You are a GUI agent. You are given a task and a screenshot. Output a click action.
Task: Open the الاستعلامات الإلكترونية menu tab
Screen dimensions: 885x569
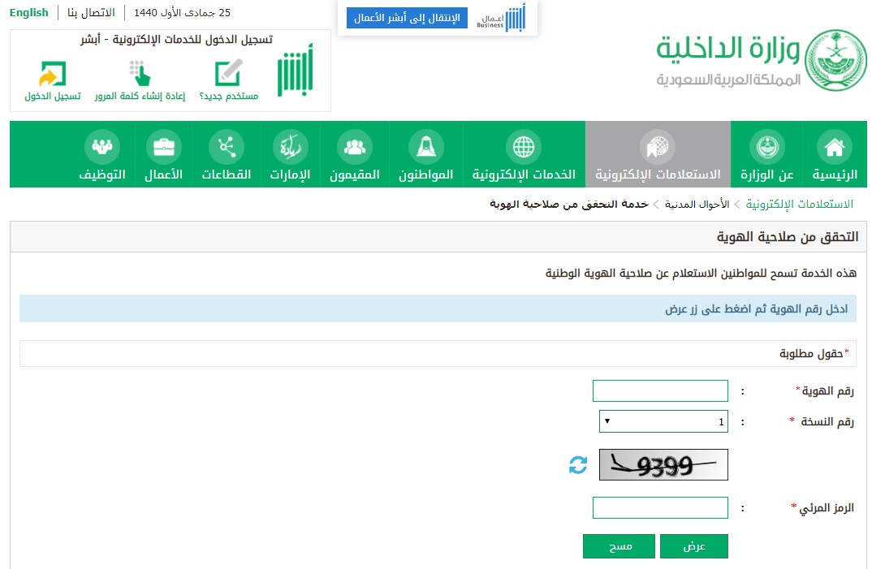click(658, 154)
